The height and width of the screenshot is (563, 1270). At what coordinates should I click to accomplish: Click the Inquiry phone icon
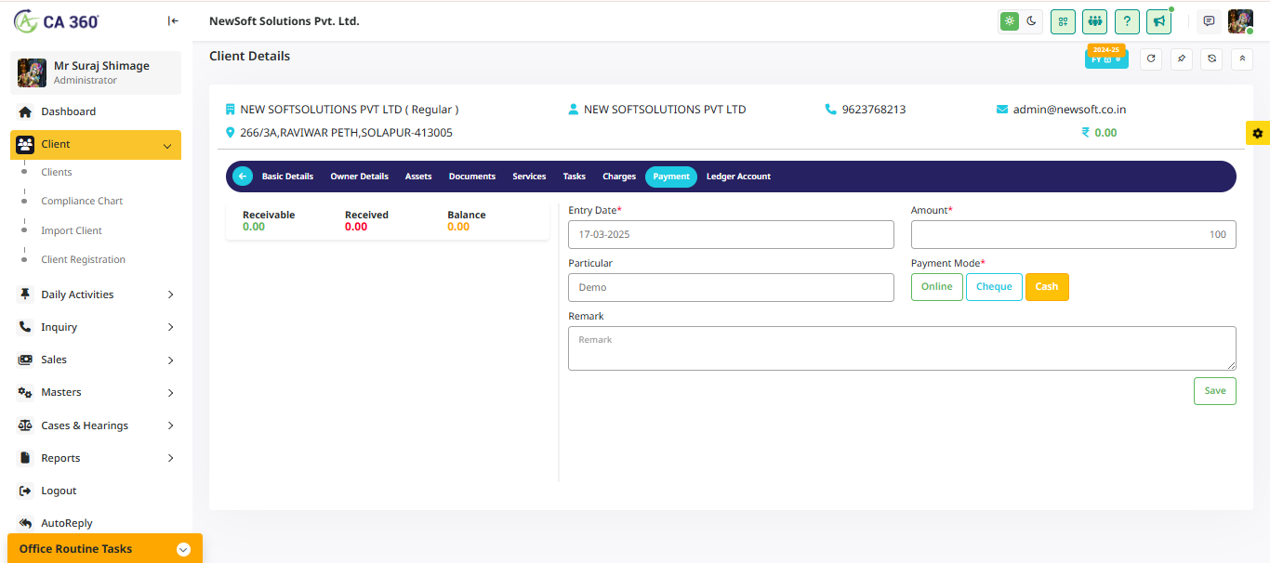[25, 327]
